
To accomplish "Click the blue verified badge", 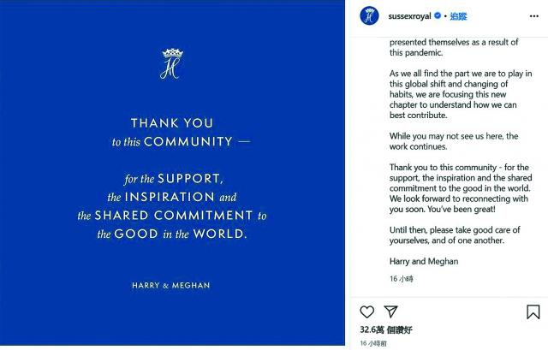I will click(438, 15).
